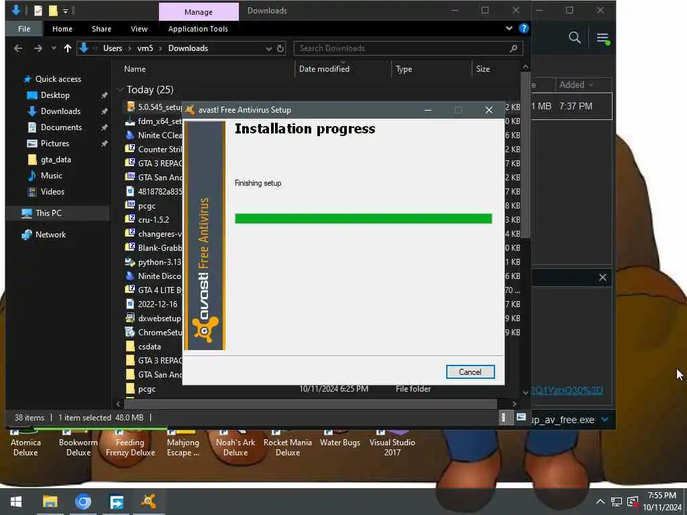Expand the av_free.exe download chevron
The image size is (687, 515).
(605, 420)
